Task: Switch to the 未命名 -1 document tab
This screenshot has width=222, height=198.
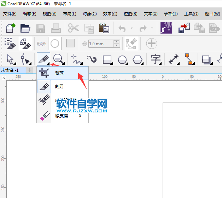Action: tap(13, 70)
